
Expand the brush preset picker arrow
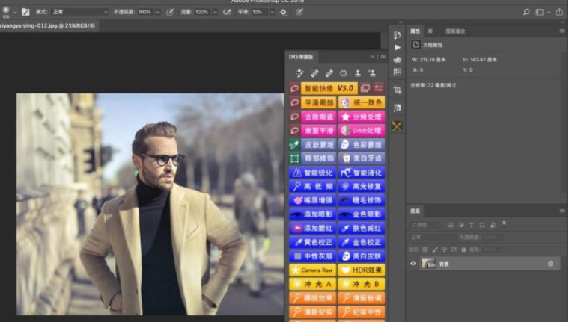click(x=16, y=13)
